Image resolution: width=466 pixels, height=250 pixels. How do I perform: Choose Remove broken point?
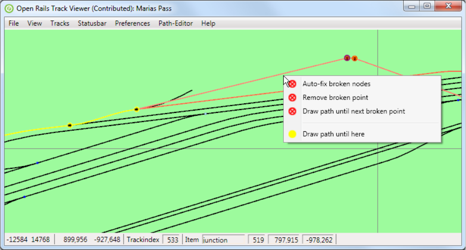pyautogui.click(x=362, y=97)
